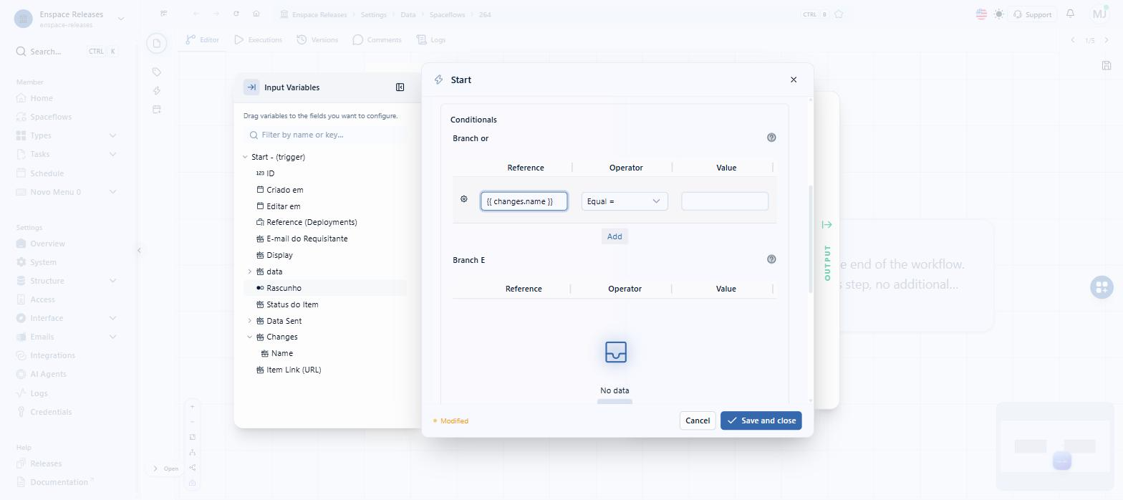This screenshot has height=500, width=1123.
Task: Switch to the Versions tab
Action: (317, 39)
